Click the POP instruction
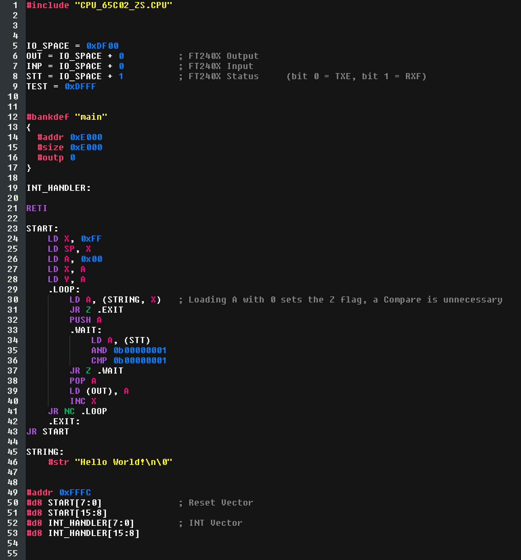This screenshot has width=521, height=560. pos(78,381)
